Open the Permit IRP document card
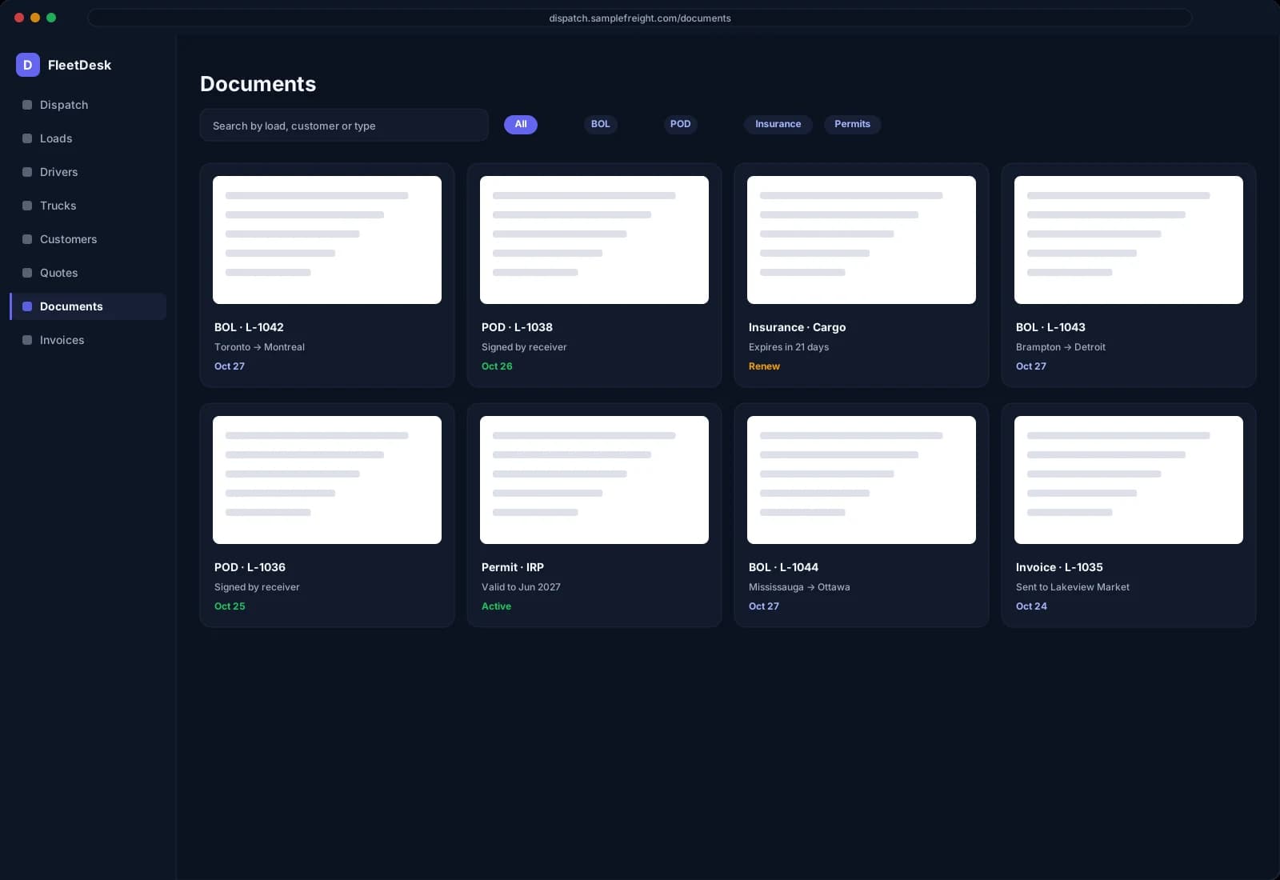This screenshot has width=1280, height=880. click(594, 515)
